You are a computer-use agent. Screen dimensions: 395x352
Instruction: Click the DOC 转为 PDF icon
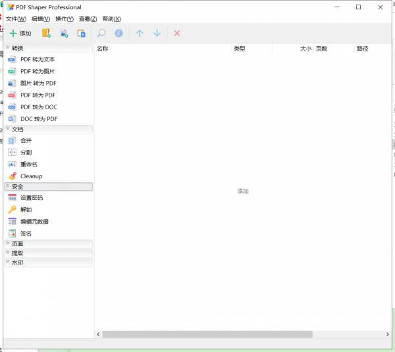(x=12, y=119)
